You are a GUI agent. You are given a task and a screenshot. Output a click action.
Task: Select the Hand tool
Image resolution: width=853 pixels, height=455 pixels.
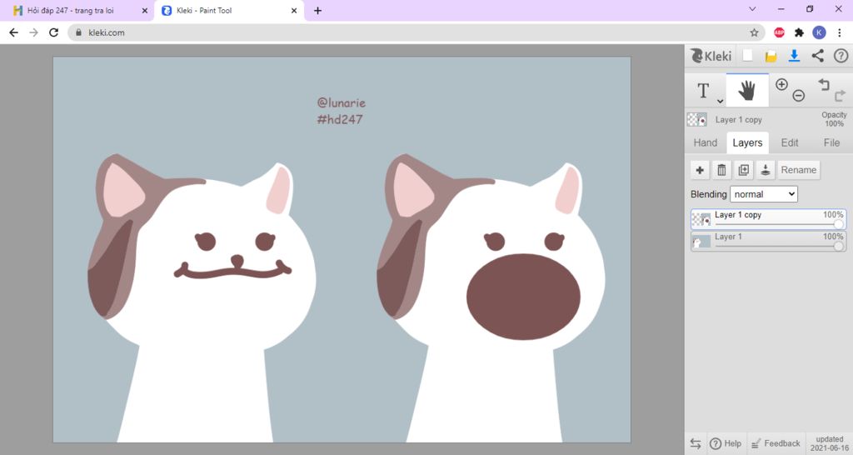pos(747,90)
